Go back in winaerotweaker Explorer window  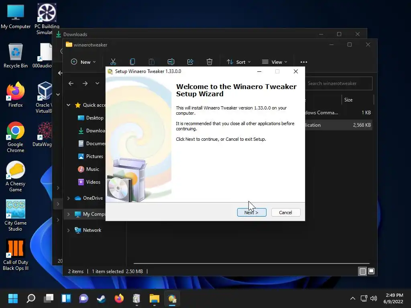(x=71, y=83)
